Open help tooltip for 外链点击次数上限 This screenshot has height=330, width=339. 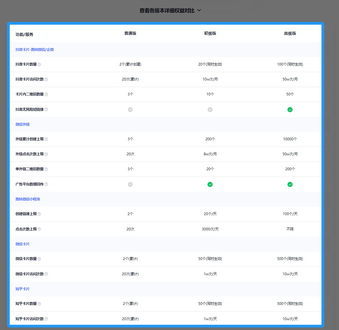[x=46, y=154]
